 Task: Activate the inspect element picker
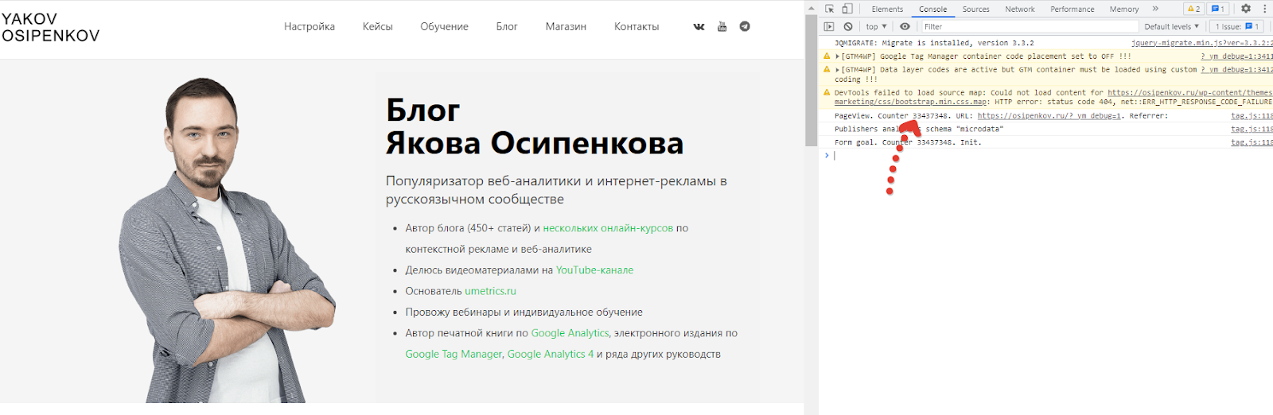click(829, 9)
